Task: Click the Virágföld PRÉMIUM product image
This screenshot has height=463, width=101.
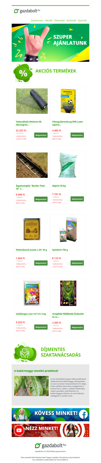Action: [x=68, y=293]
